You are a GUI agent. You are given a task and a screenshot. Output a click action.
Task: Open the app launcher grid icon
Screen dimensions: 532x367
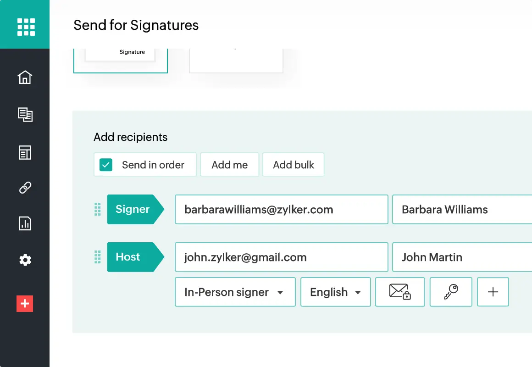(x=26, y=27)
